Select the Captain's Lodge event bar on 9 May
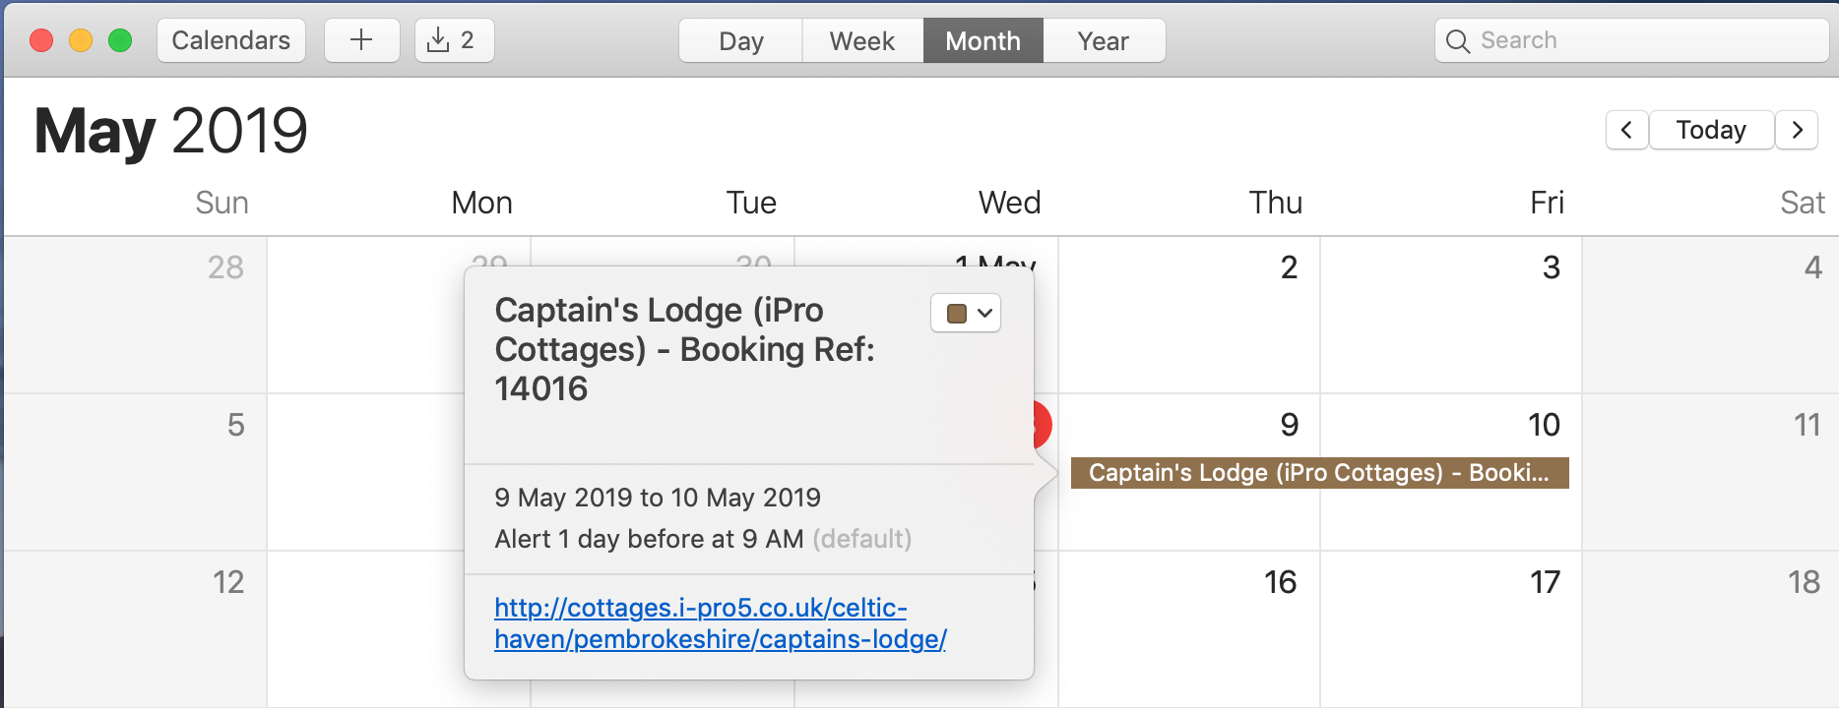This screenshot has width=1839, height=708. pyautogui.click(x=1319, y=473)
